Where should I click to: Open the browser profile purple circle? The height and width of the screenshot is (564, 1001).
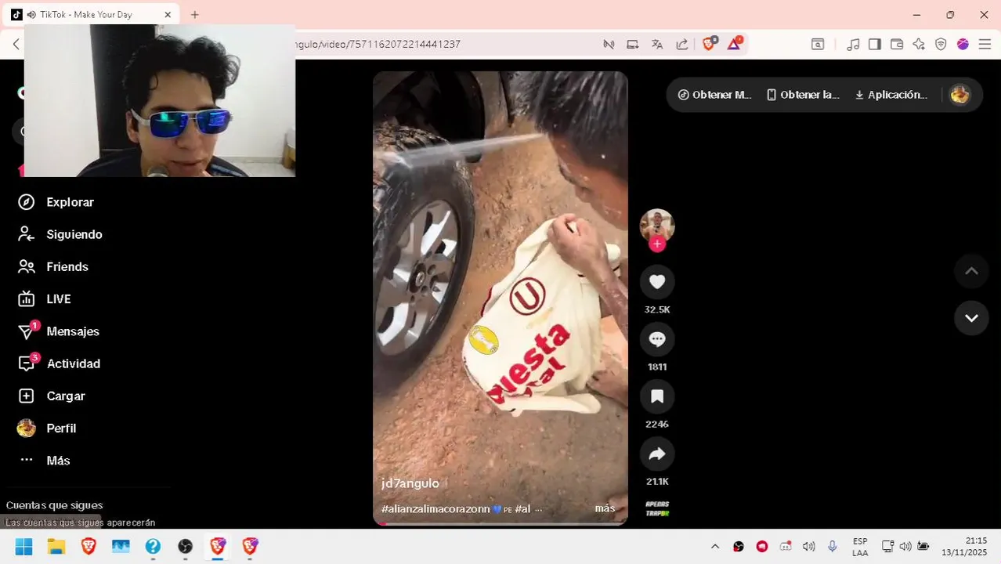(x=963, y=44)
